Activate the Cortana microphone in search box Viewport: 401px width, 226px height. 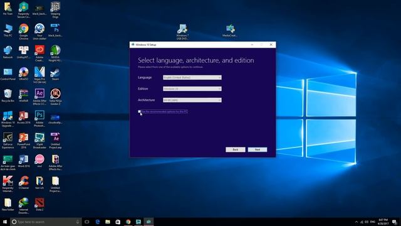(x=78, y=222)
